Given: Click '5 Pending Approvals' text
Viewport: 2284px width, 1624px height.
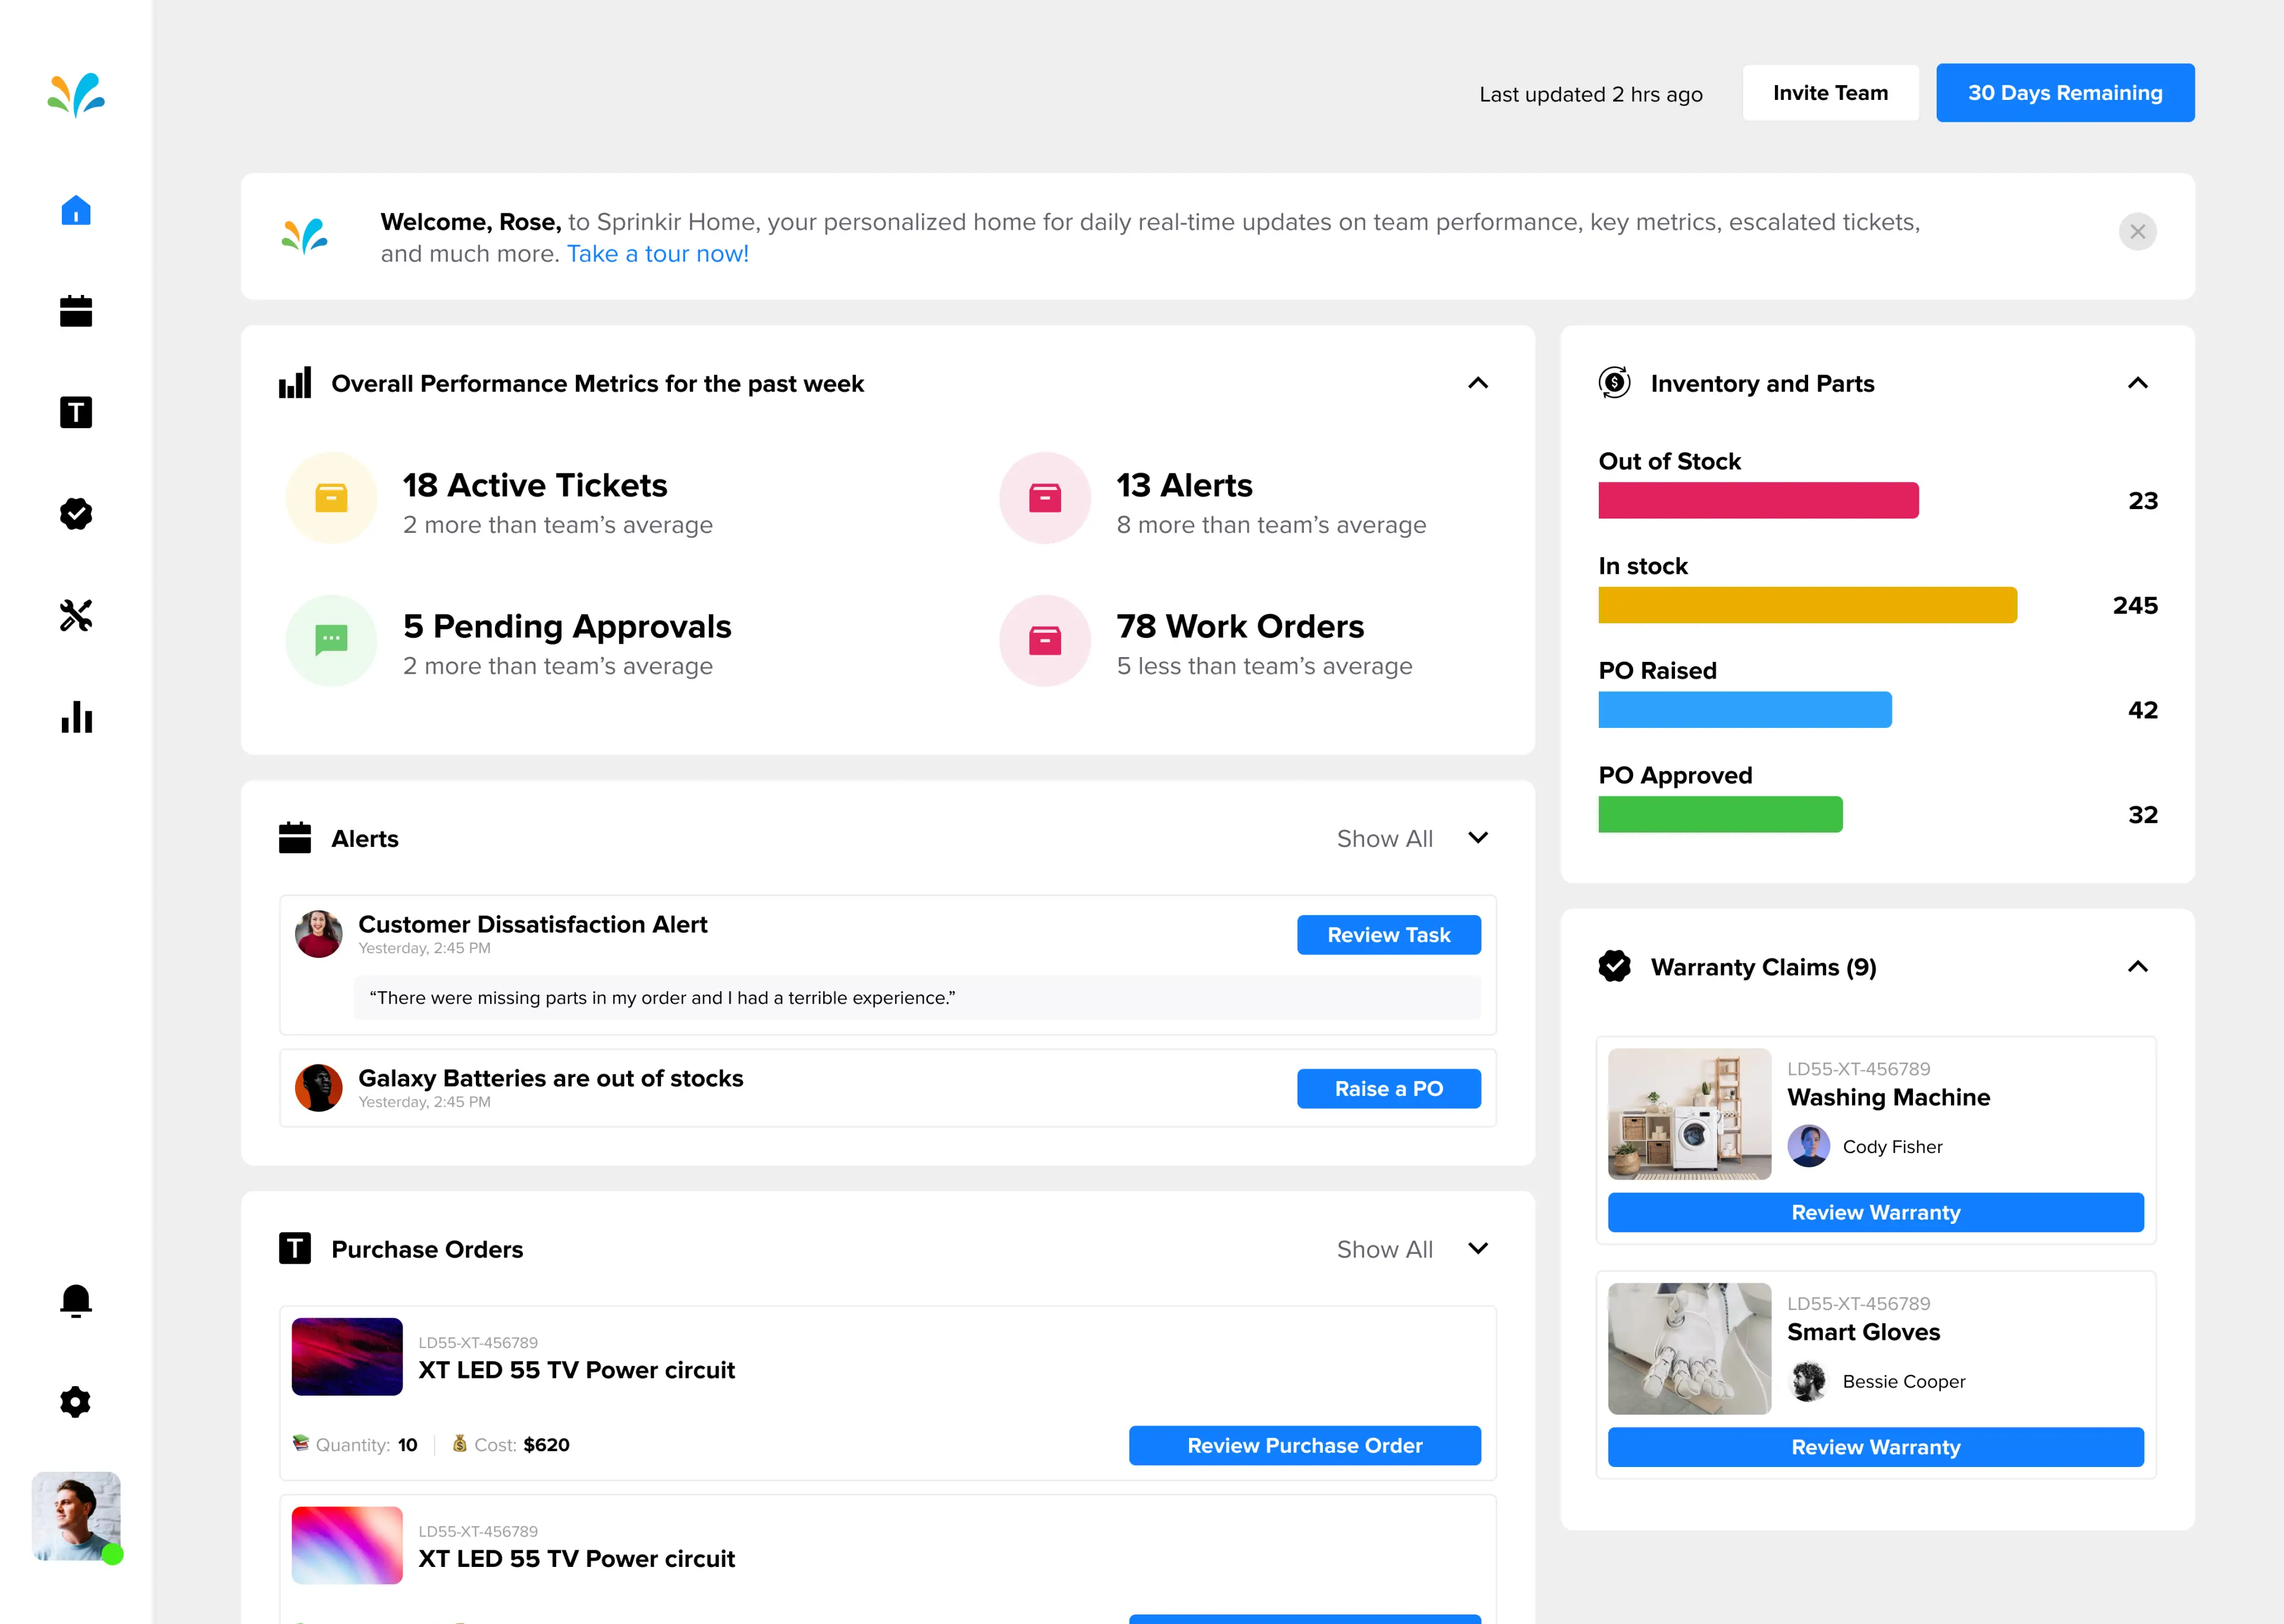Looking at the screenshot, I should click(x=567, y=627).
